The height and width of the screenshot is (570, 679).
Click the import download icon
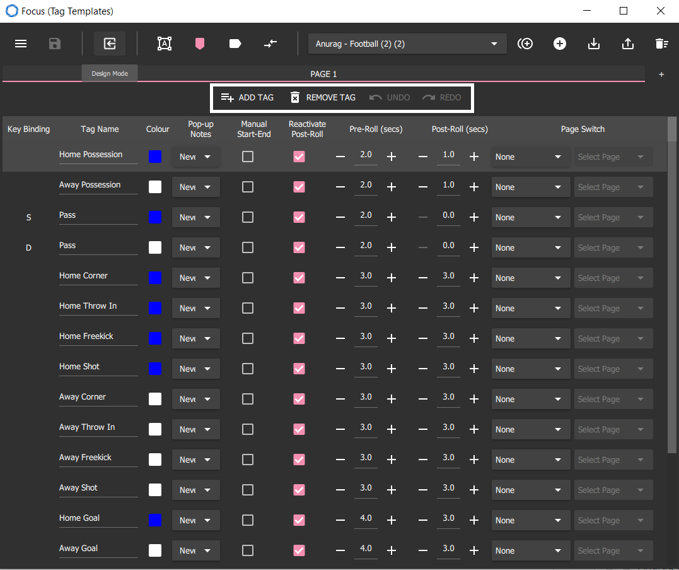click(x=594, y=44)
